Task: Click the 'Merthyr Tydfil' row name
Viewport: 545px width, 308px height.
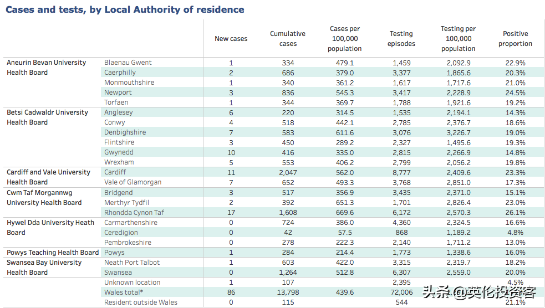Action: click(126, 202)
